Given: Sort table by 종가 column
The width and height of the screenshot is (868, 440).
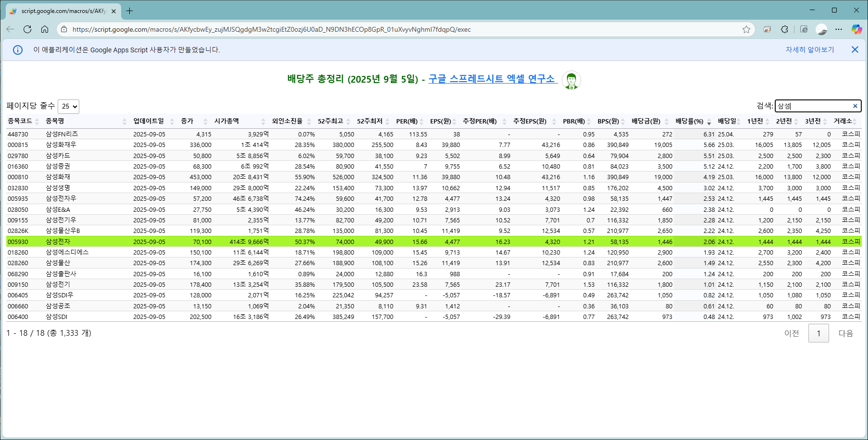Looking at the screenshot, I should [194, 121].
